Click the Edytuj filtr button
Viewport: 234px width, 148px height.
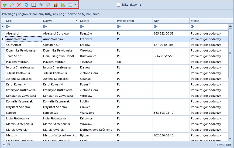[x=224, y=145]
